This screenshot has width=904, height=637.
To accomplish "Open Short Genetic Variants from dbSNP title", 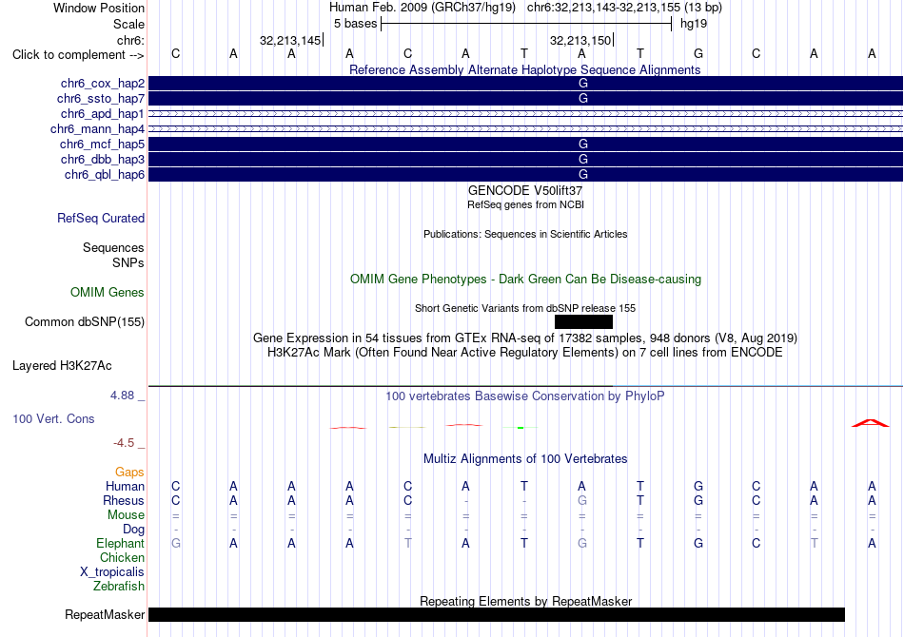I will click(524, 308).
